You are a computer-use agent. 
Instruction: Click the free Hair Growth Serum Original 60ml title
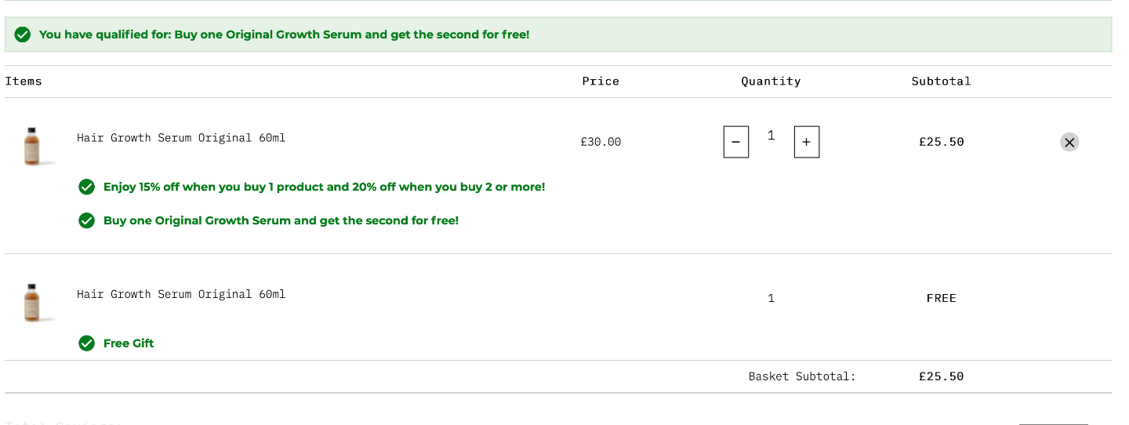(181, 294)
